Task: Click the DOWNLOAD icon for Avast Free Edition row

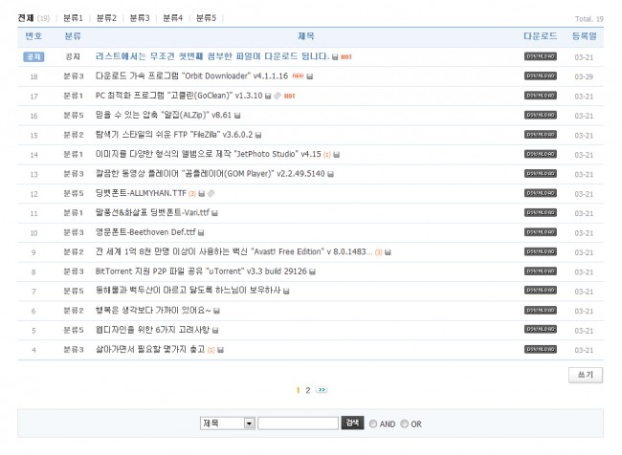Action: click(540, 251)
